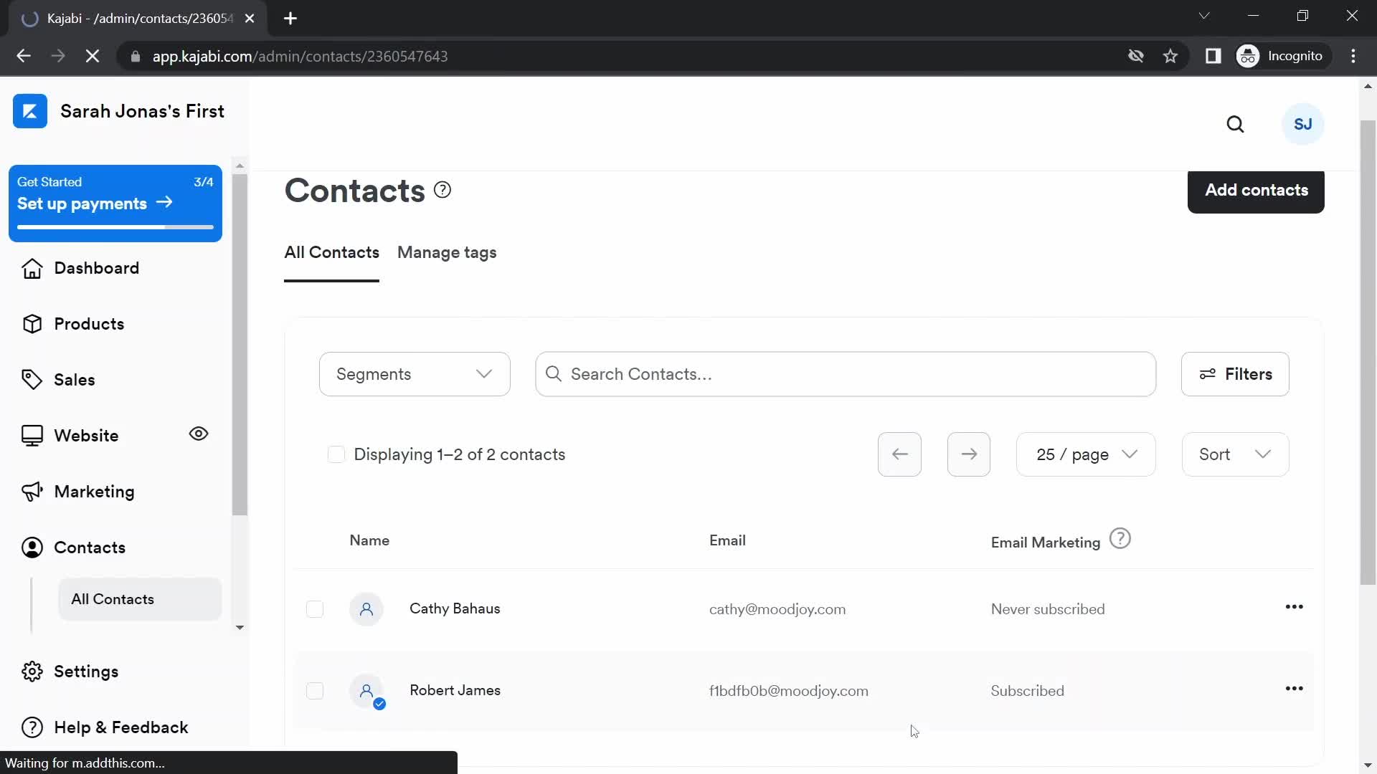Open Robert James contact name

(x=455, y=691)
